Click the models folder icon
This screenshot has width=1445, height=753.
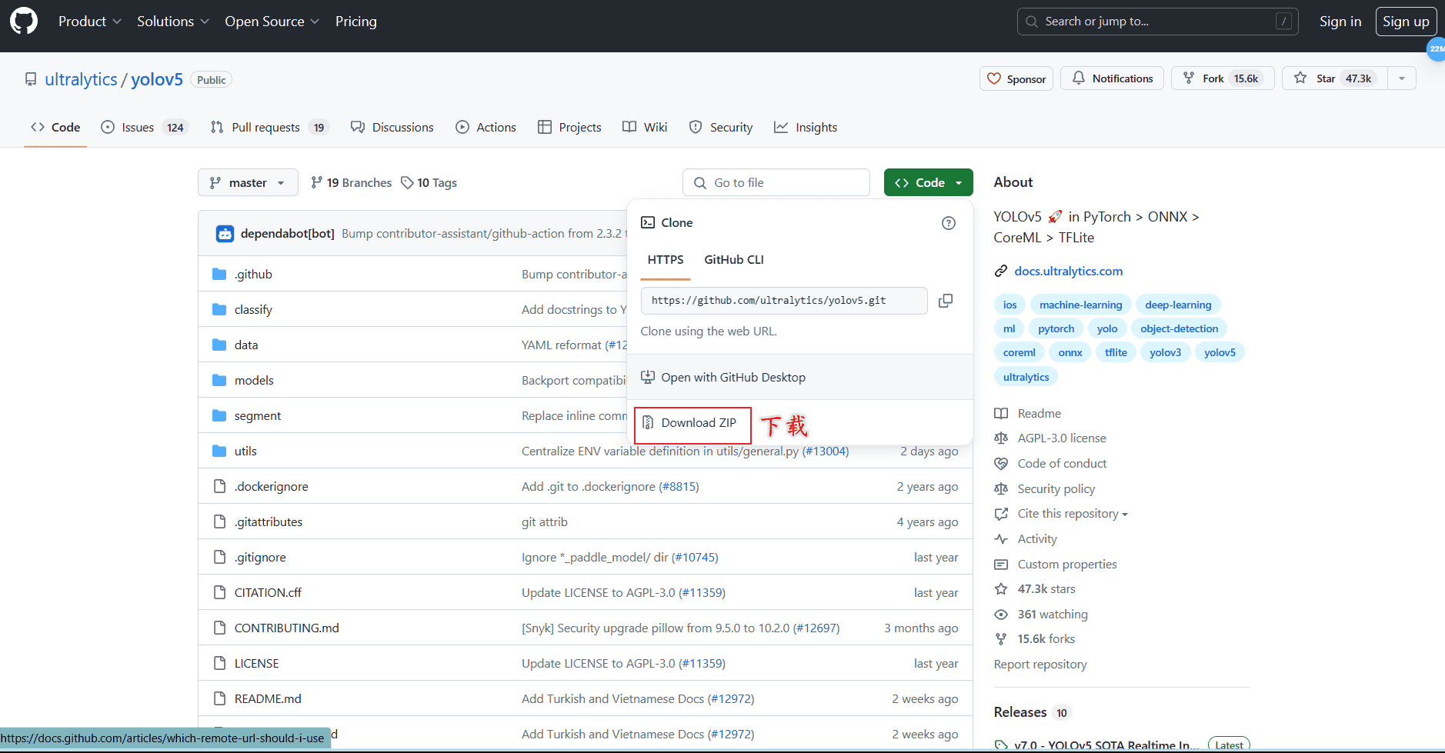(x=219, y=380)
